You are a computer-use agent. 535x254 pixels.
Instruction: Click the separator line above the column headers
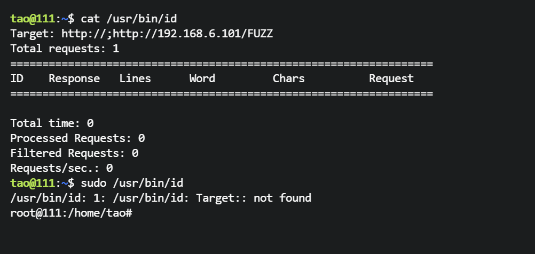[x=221, y=63]
